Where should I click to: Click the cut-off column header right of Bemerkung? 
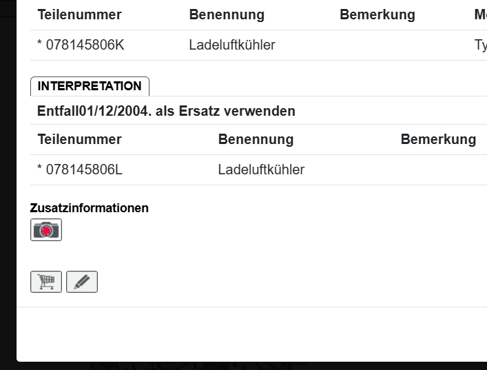tap(480, 15)
